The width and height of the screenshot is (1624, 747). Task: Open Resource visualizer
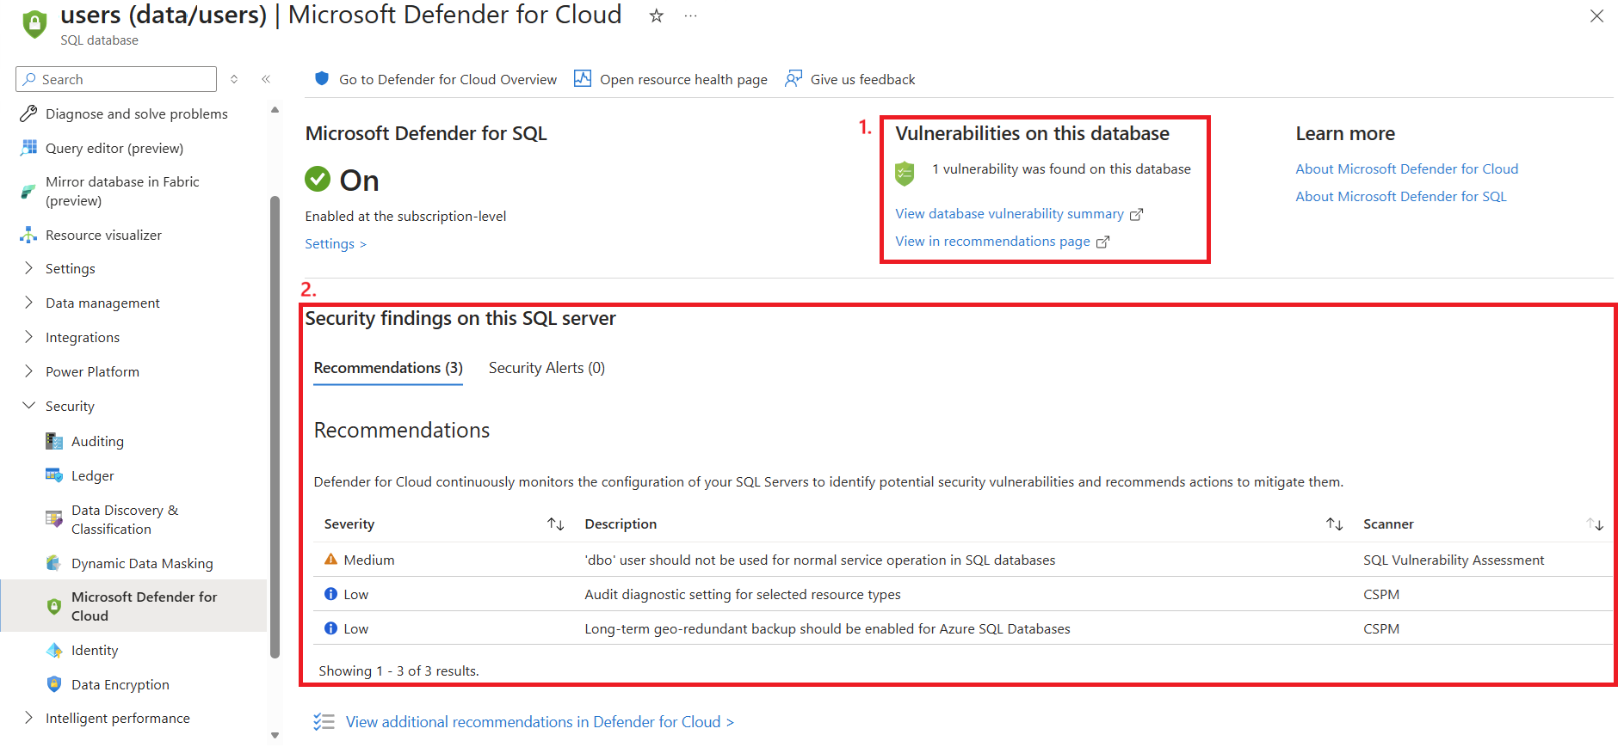click(x=103, y=235)
